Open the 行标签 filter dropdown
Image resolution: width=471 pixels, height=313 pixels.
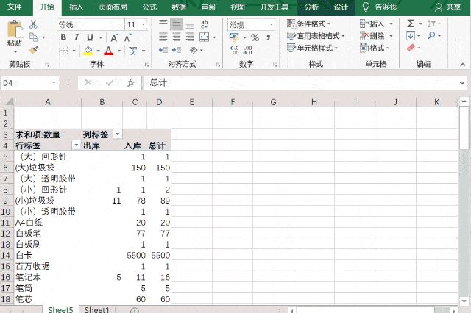point(77,145)
